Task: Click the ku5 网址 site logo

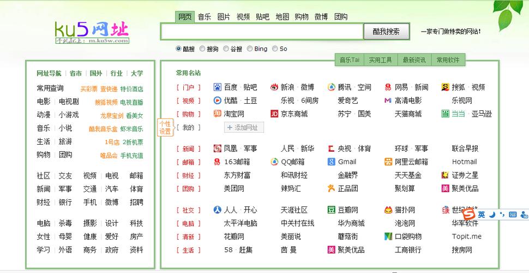Action: [x=92, y=31]
